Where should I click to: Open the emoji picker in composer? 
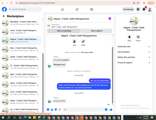[x=106, y=109]
